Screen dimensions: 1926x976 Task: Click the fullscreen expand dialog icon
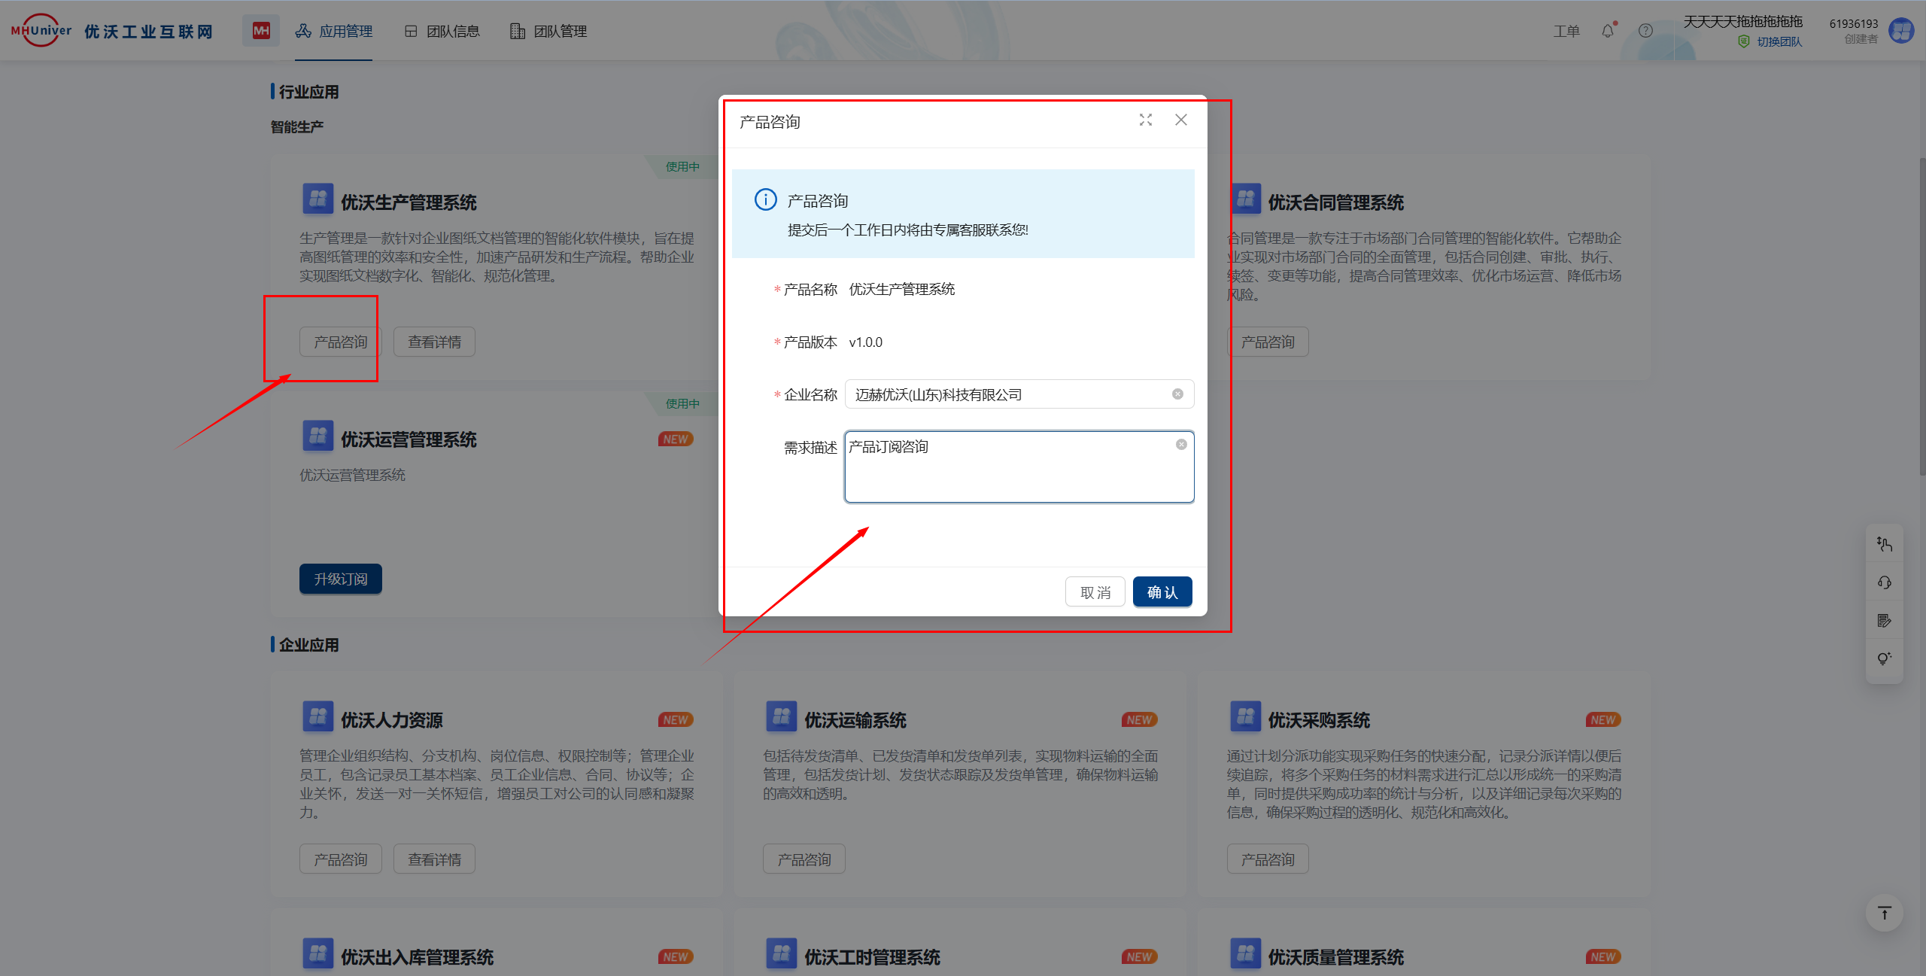1145,120
